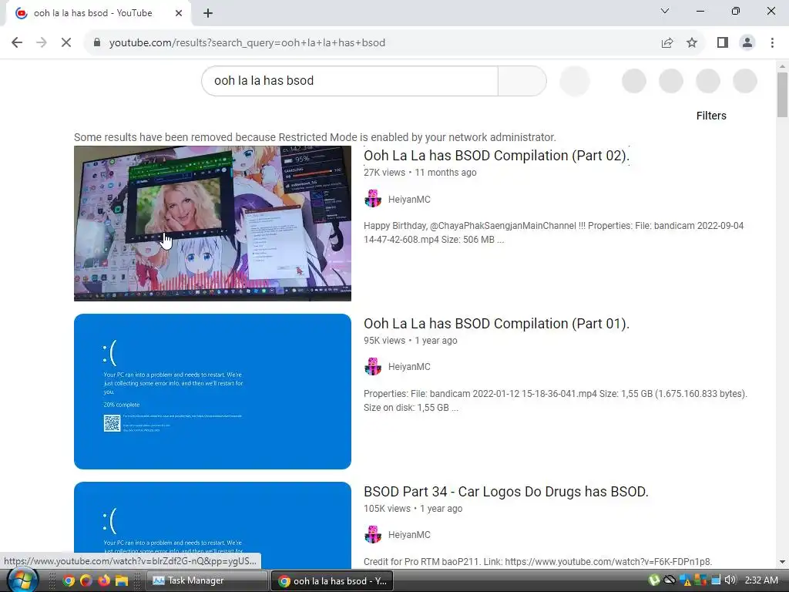Viewport: 789px width, 592px height.
Task: Go back using the browser back arrow
Action: (x=17, y=43)
